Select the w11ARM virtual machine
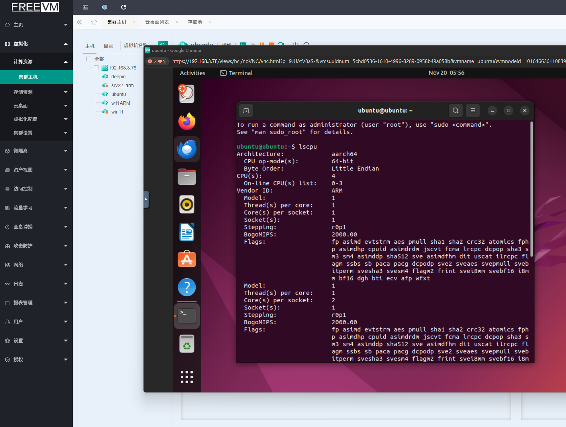The height and width of the screenshot is (427, 566). [x=121, y=103]
